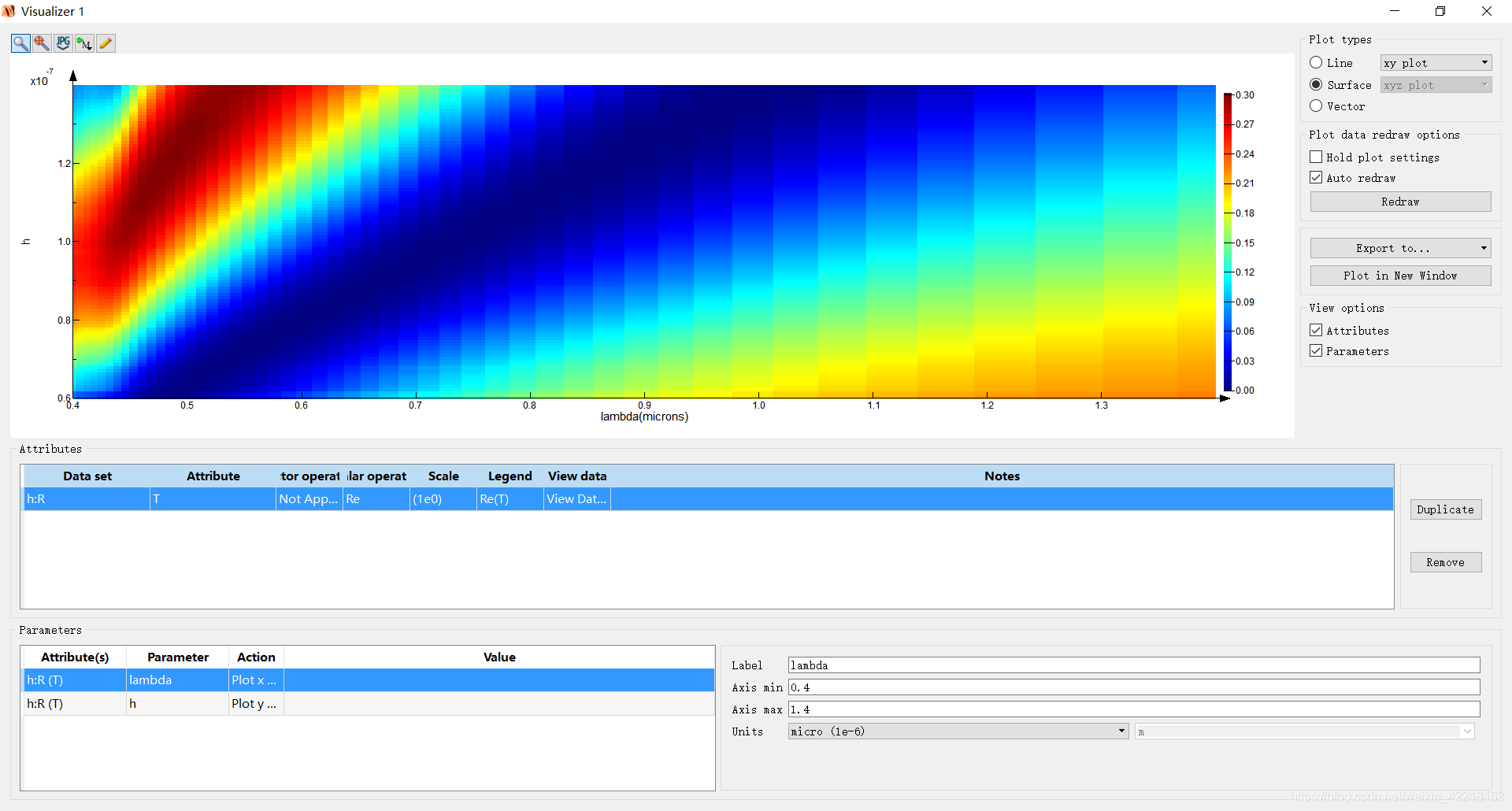
Task: Open the plot edit pencil tool
Action: click(x=106, y=43)
